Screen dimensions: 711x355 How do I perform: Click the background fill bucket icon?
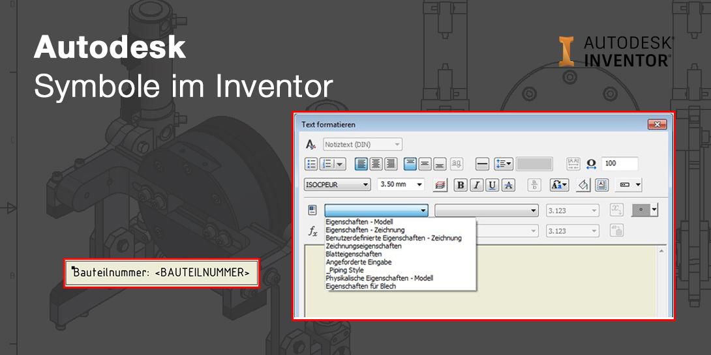click(x=583, y=185)
